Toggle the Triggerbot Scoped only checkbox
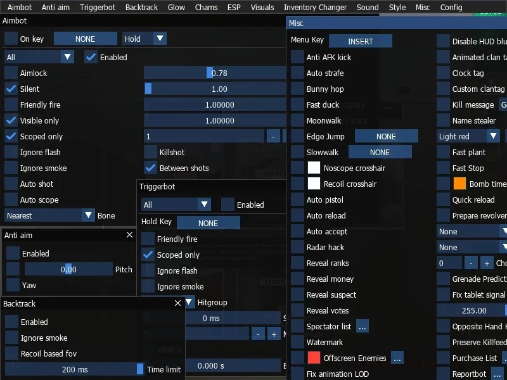The width and height of the screenshot is (507, 380). (x=148, y=255)
